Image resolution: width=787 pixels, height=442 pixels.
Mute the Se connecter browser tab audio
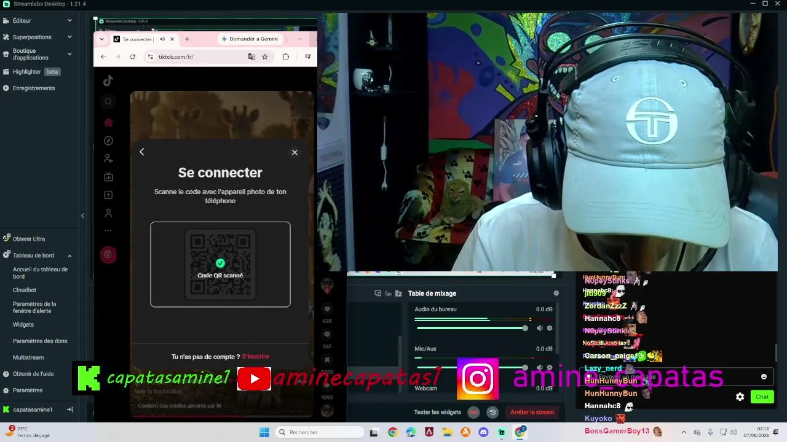pyautogui.click(x=162, y=39)
